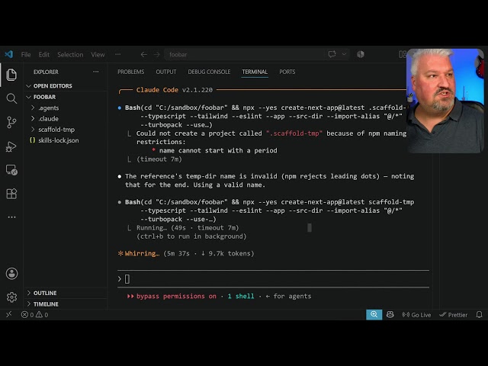Image resolution: width=488 pixels, height=366 pixels.
Task: Open the chat icon in title bar
Action: (x=332, y=54)
